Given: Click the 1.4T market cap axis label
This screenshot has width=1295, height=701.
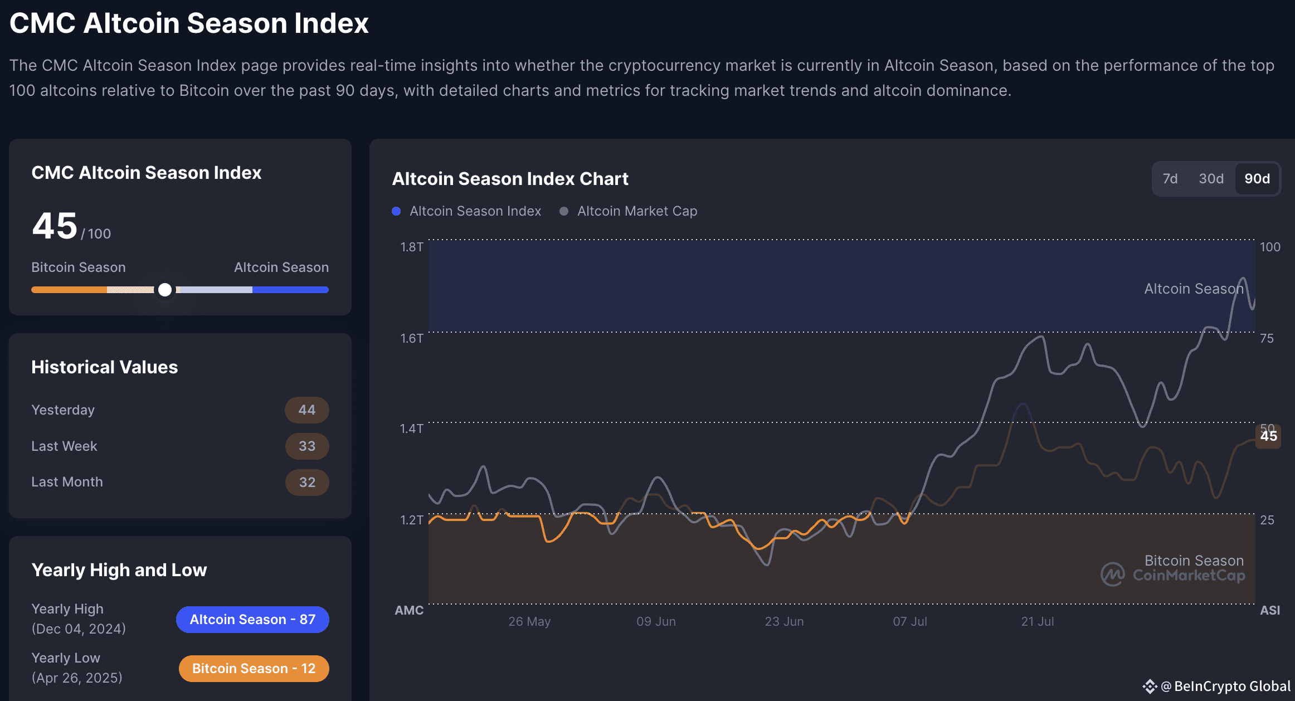Looking at the screenshot, I should (412, 429).
